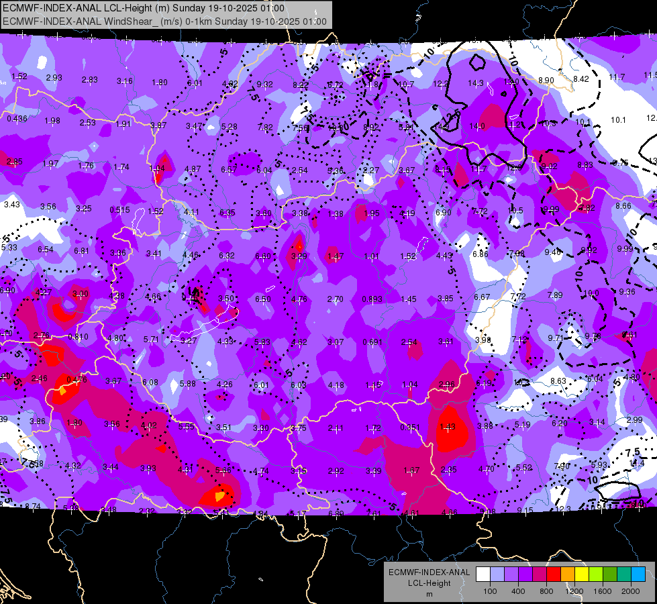
Task: Select the 2.99 grid value near the right edge
Action: (x=634, y=420)
